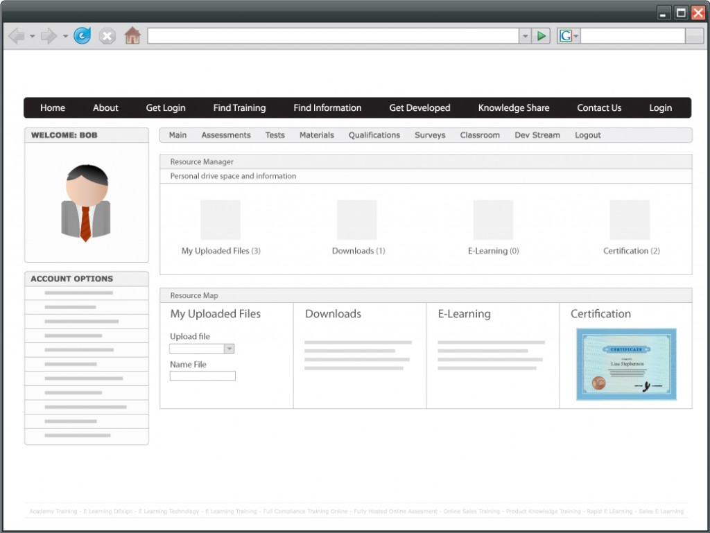Select Get Login in top nav
Viewport: 710px width, 533px height.
click(x=166, y=107)
